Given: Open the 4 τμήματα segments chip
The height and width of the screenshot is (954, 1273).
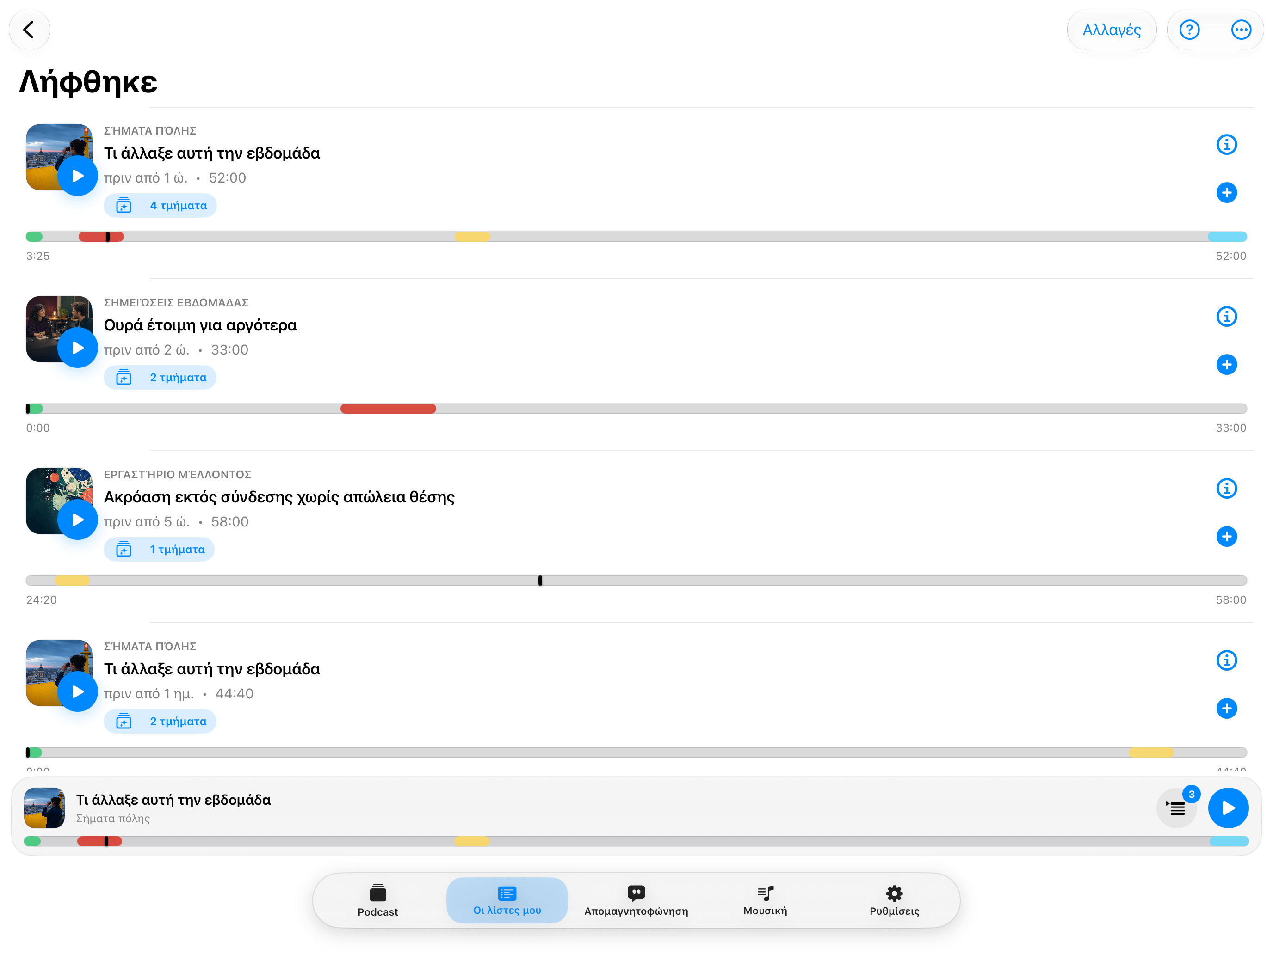Looking at the screenshot, I should click(x=160, y=206).
